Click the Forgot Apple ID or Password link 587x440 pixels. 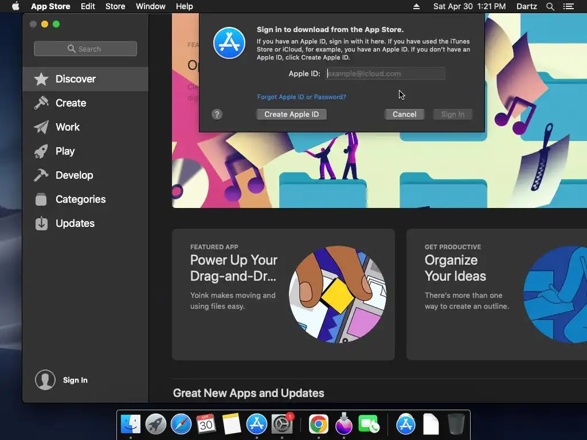coord(302,97)
